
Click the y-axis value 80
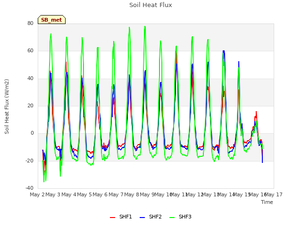(x=30, y=23)
